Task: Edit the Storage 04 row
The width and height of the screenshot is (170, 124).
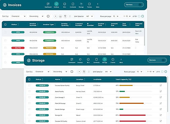Action: coord(161,115)
